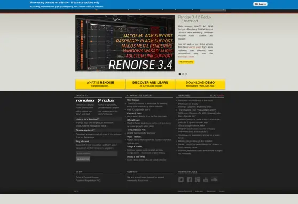This screenshot has height=204, width=298.
Task: Click the Renoise 3.4 hero image
Action: point(125,43)
